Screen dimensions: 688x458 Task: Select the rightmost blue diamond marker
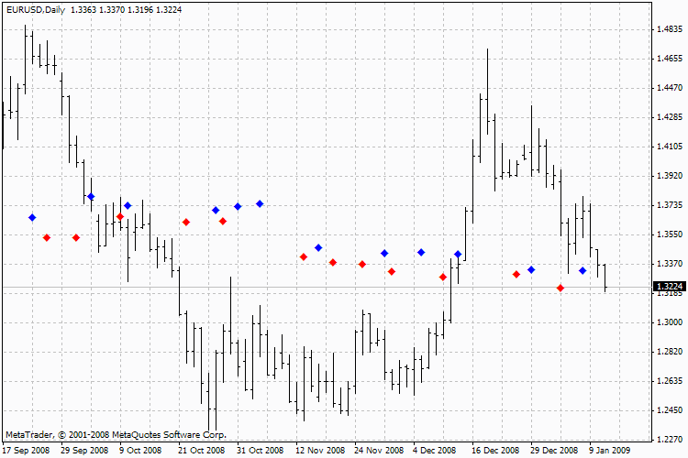tap(583, 271)
